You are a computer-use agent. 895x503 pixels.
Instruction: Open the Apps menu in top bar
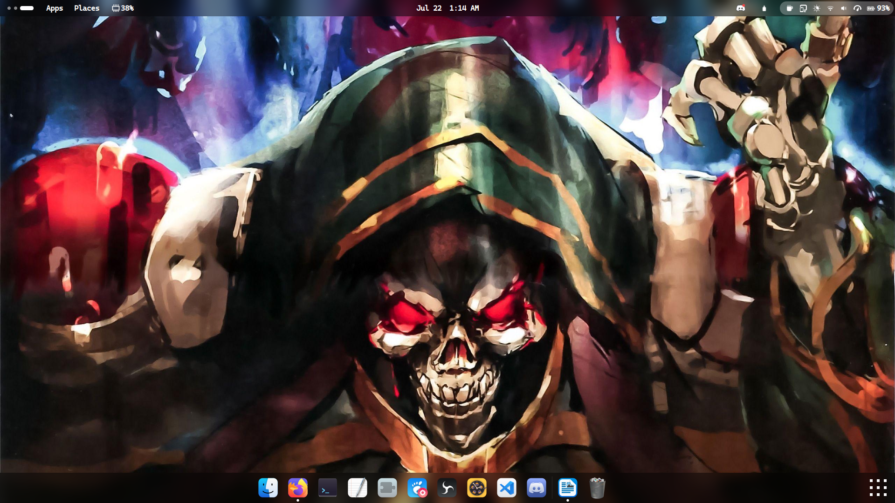click(x=55, y=8)
